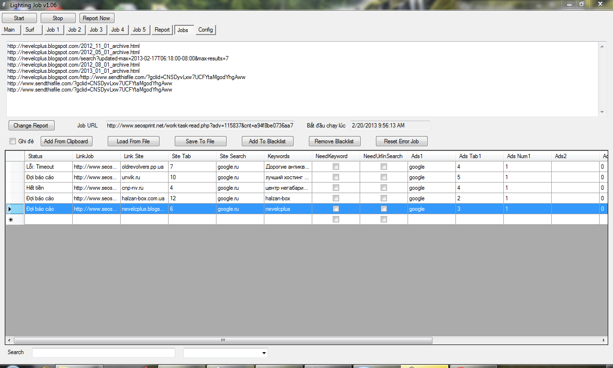
Task: Click the URL list scroll-down arrow
Action: point(602,112)
